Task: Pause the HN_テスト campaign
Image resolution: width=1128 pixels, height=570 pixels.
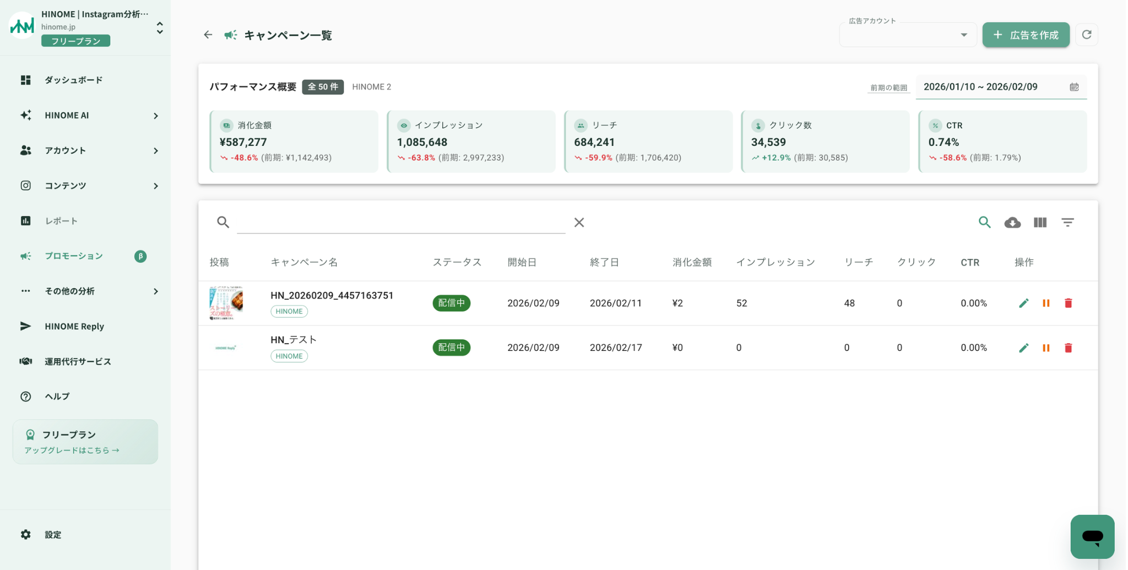Action: click(x=1046, y=348)
